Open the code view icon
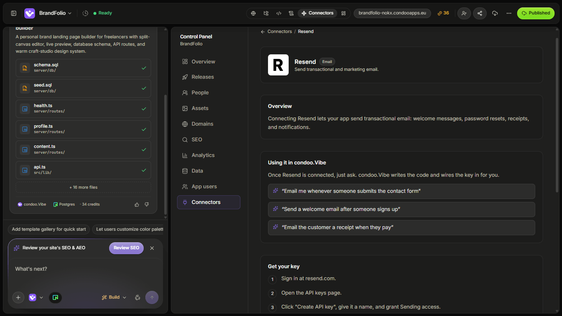The width and height of the screenshot is (562, 316). [279, 13]
